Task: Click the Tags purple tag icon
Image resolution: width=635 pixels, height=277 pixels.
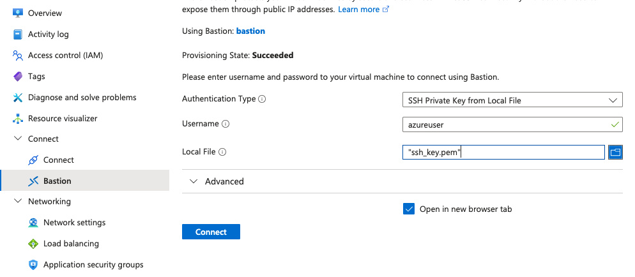Action: click(x=18, y=77)
